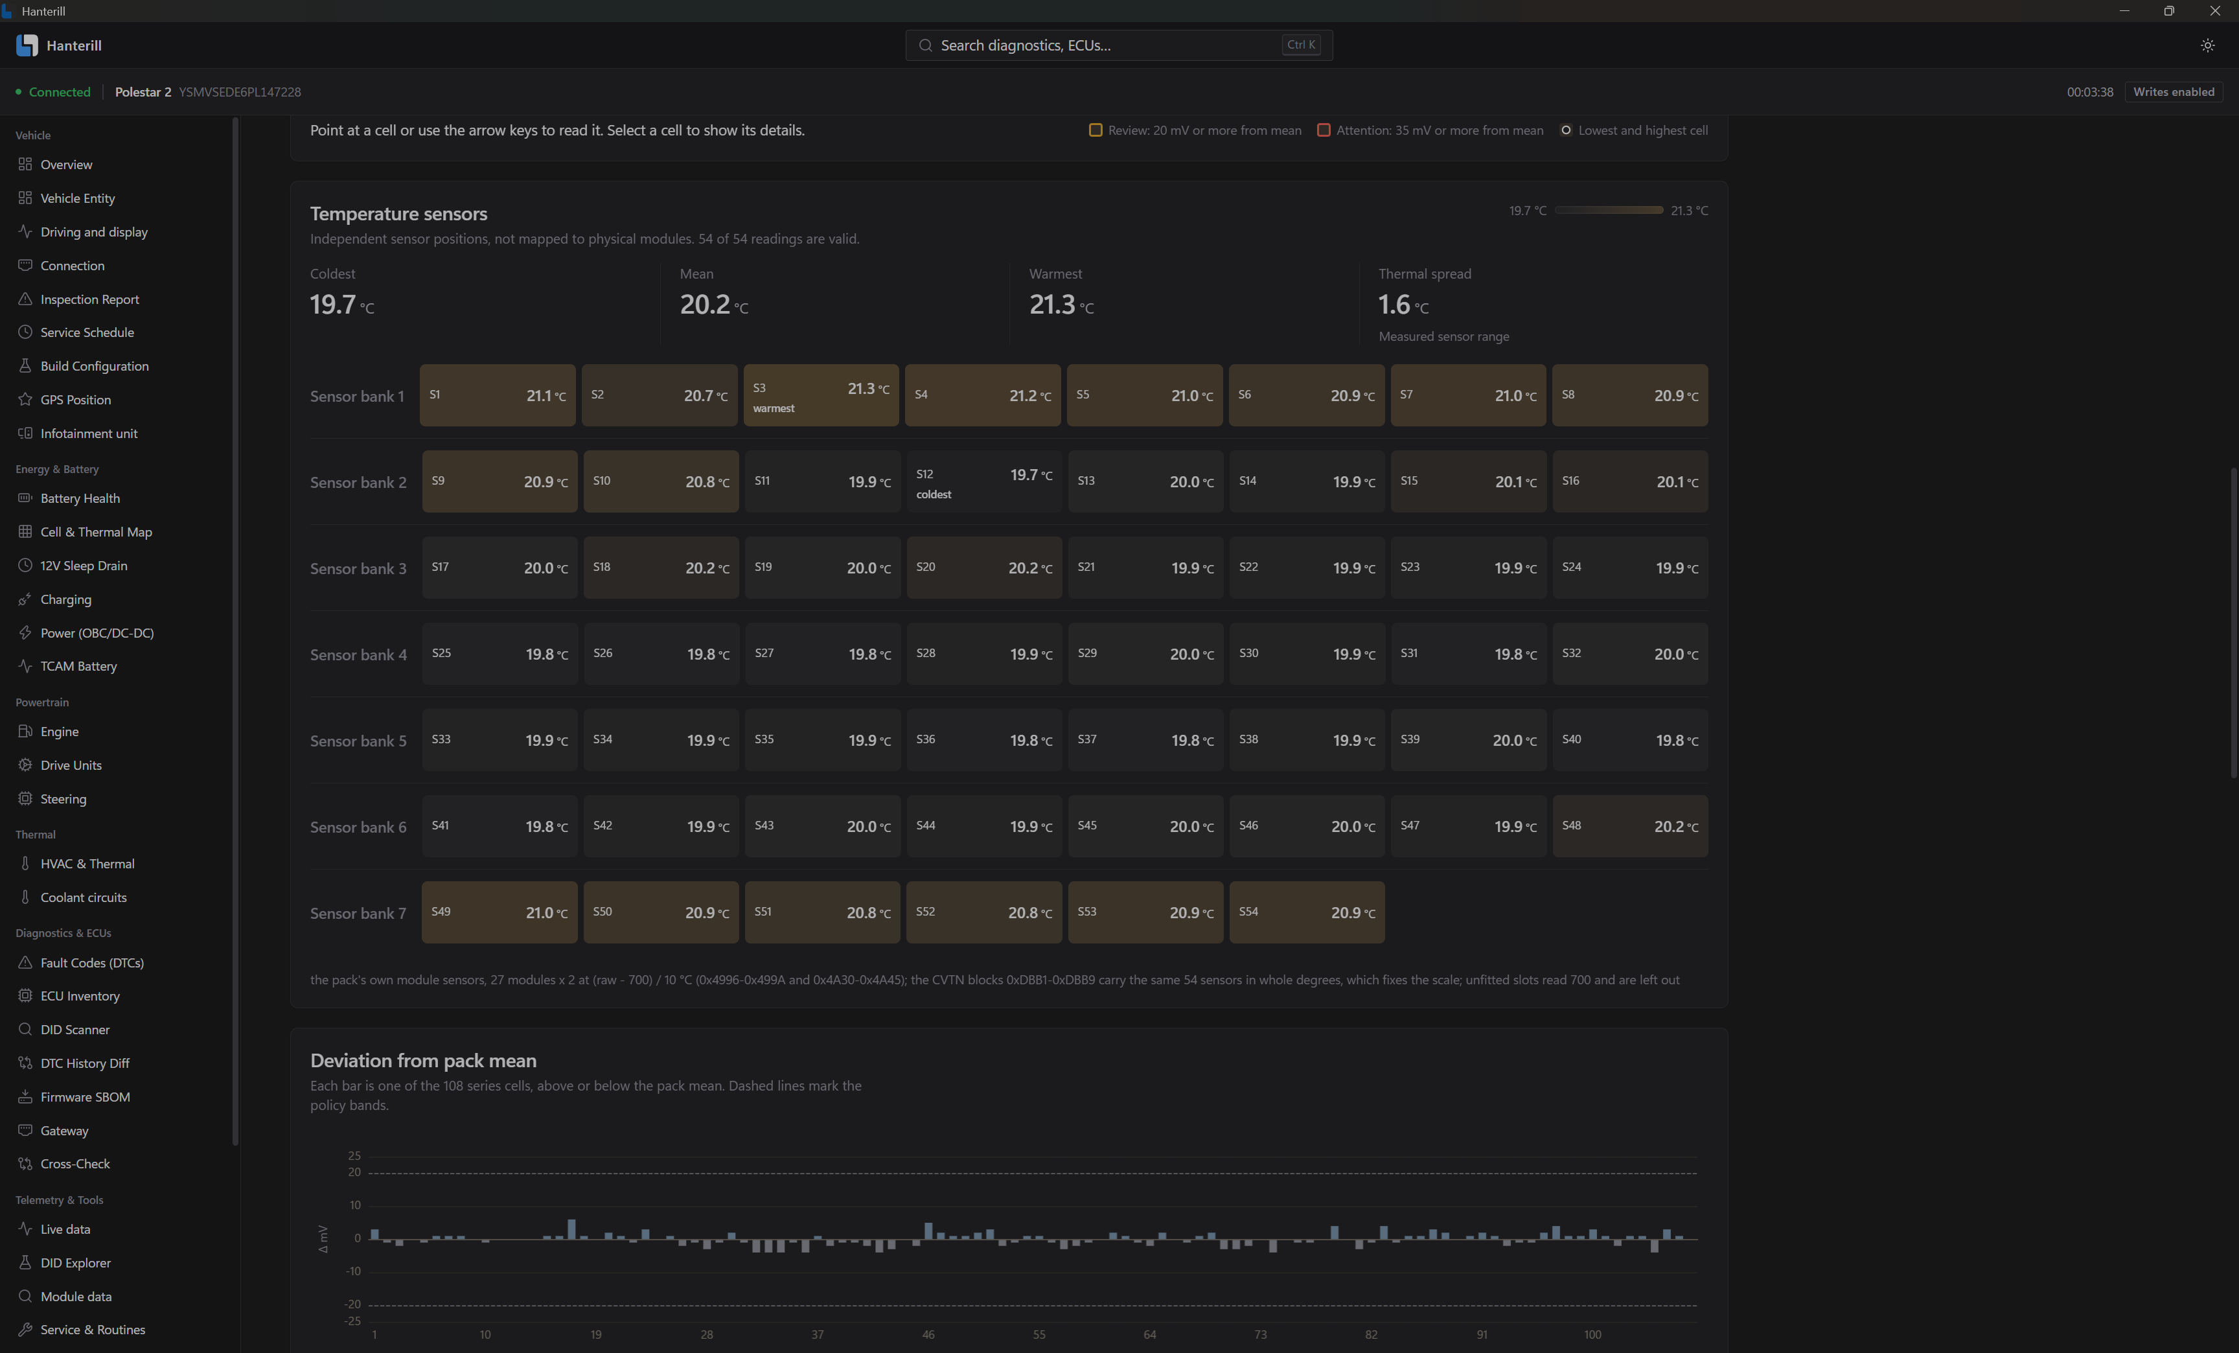Click the Polestar 2 vehicle label
Screen dimensions: 2239x1353
coord(143,92)
